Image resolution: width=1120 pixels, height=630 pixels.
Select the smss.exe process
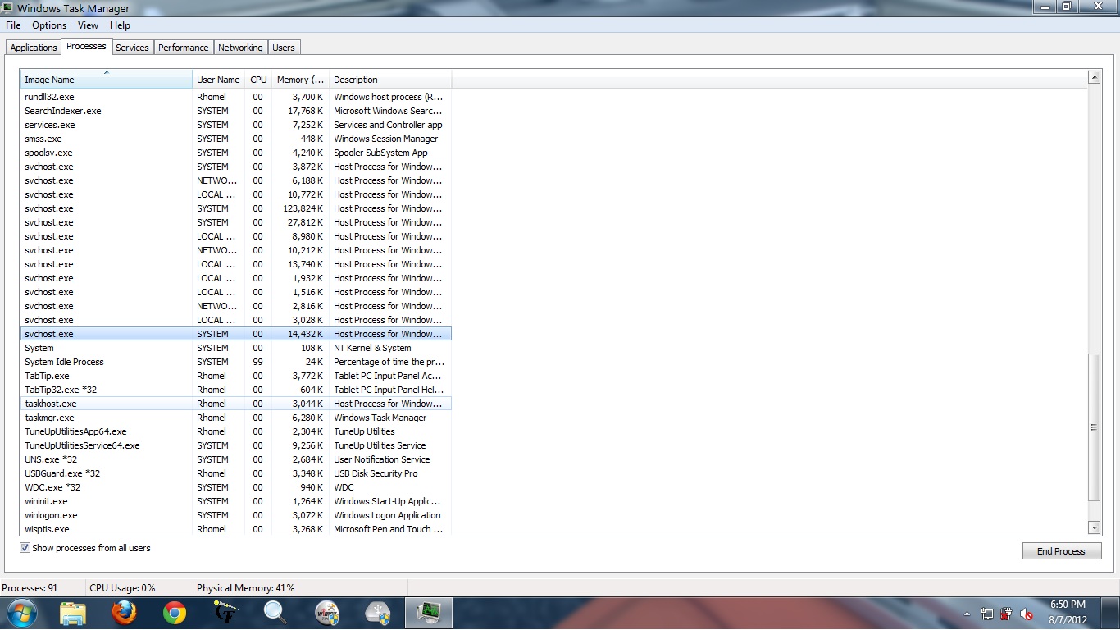pyautogui.click(x=235, y=139)
